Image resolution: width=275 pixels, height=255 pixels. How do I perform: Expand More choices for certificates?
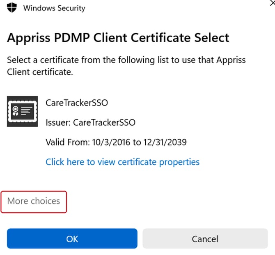34,202
